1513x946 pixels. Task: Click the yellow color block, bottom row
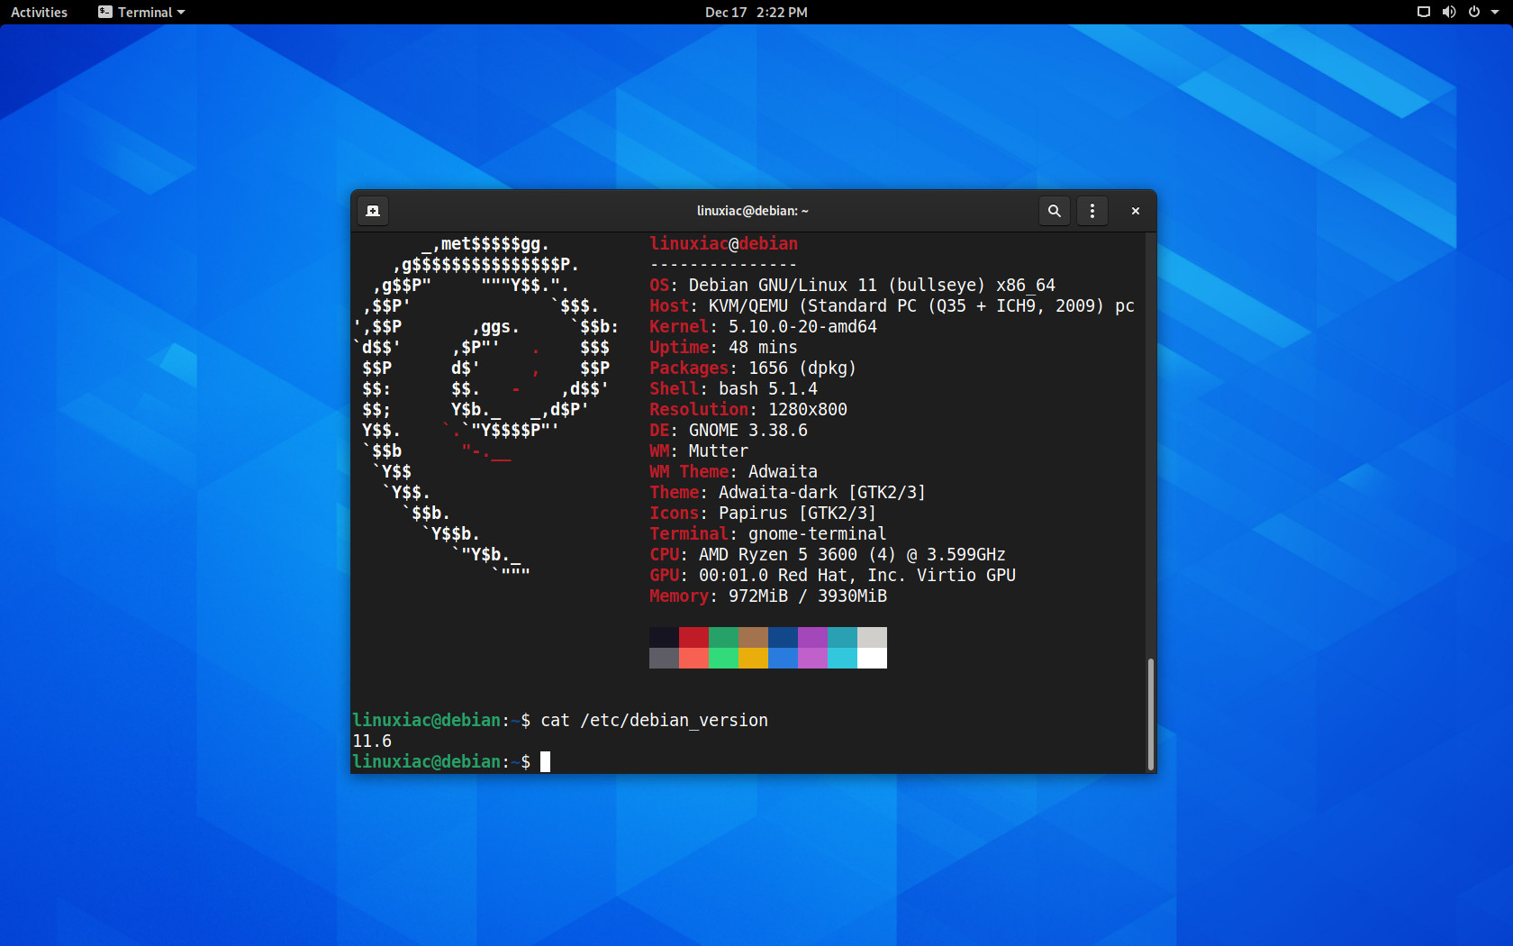point(753,658)
